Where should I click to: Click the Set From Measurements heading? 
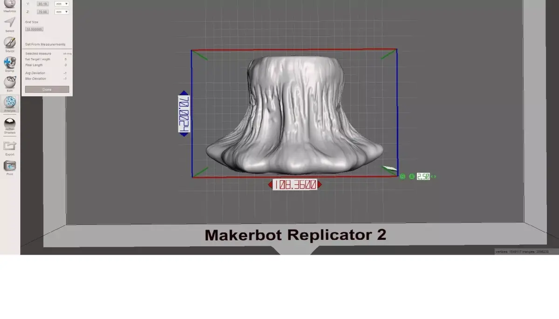[45, 44]
